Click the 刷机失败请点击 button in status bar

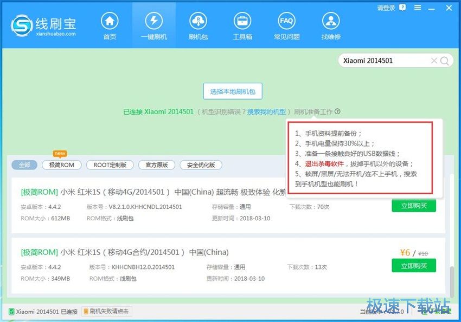(106, 311)
